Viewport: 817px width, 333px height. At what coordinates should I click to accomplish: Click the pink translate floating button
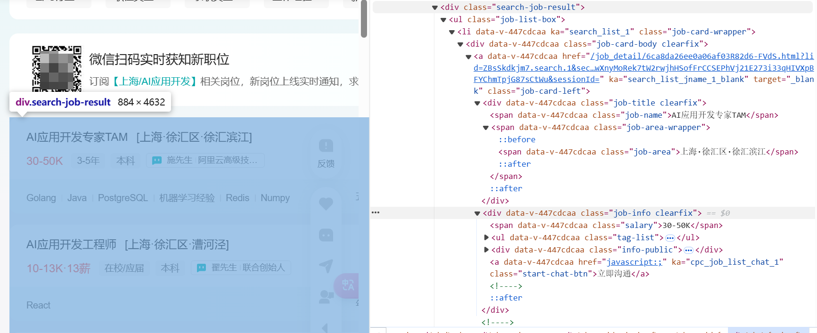point(347,285)
